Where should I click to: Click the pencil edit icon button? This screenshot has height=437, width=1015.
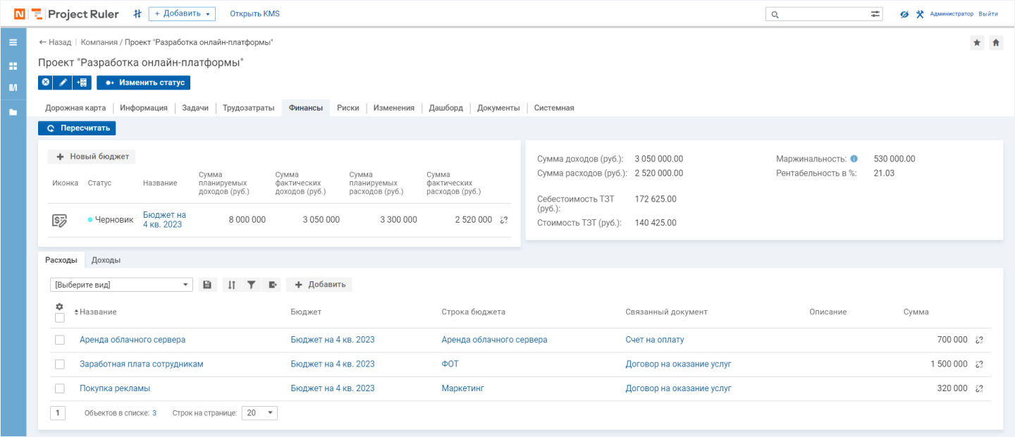pos(63,82)
